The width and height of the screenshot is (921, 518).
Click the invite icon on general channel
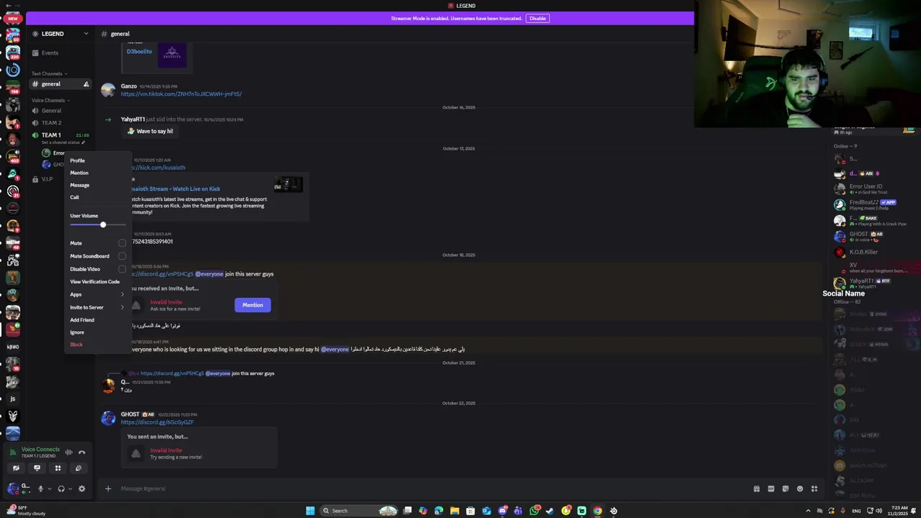pyautogui.click(x=86, y=84)
